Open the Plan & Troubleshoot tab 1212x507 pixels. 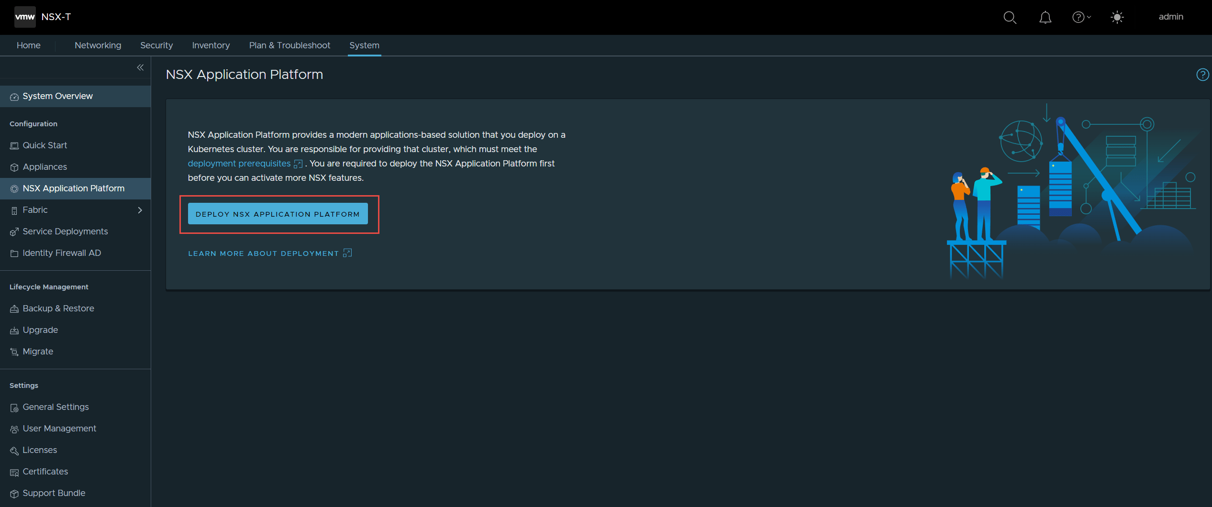point(289,45)
